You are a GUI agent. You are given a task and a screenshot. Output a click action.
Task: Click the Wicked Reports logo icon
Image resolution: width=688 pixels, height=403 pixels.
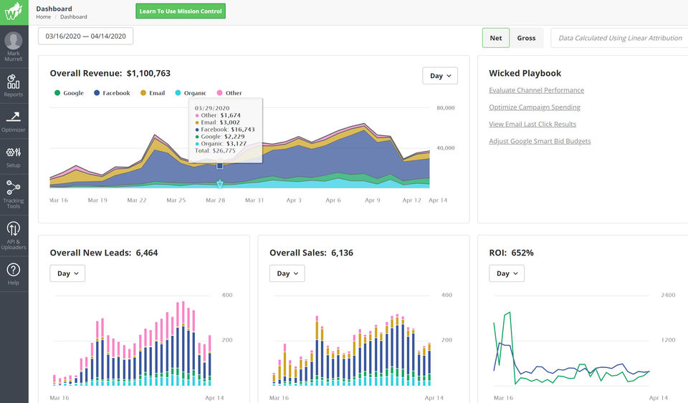(14, 12)
